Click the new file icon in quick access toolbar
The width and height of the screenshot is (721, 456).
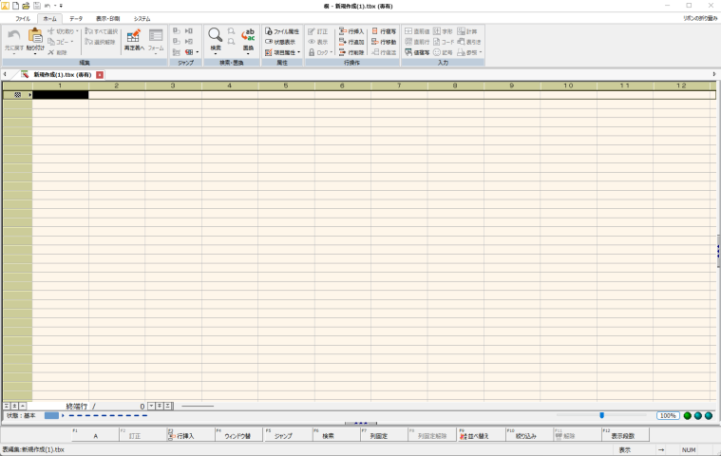[x=16, y=6]
